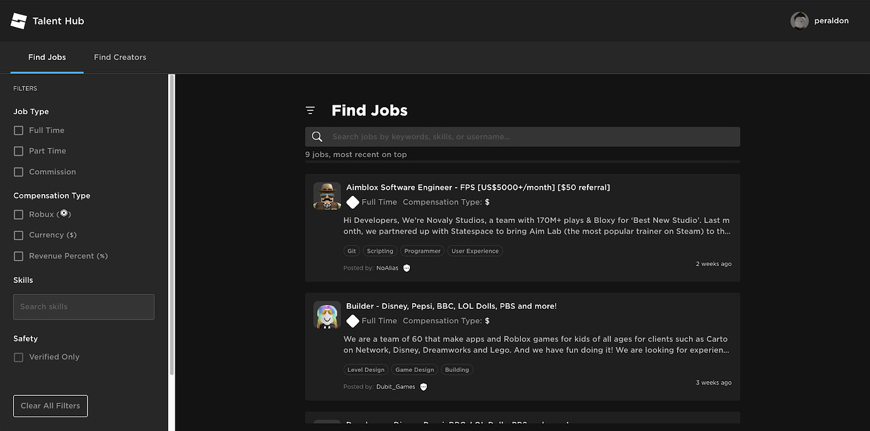Click the Compensation Type heading in filters
Image resolution: width=870 pixels, height=431 pixels.
pyautogui.click(x=52, y=196)
